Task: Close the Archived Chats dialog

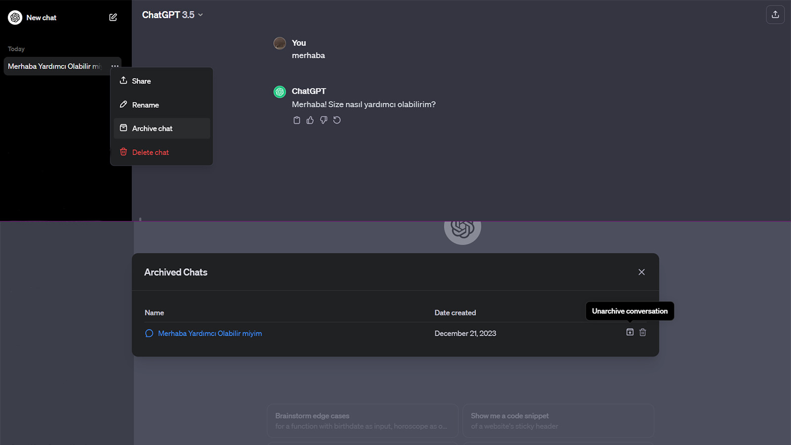Action: [642, 272]
